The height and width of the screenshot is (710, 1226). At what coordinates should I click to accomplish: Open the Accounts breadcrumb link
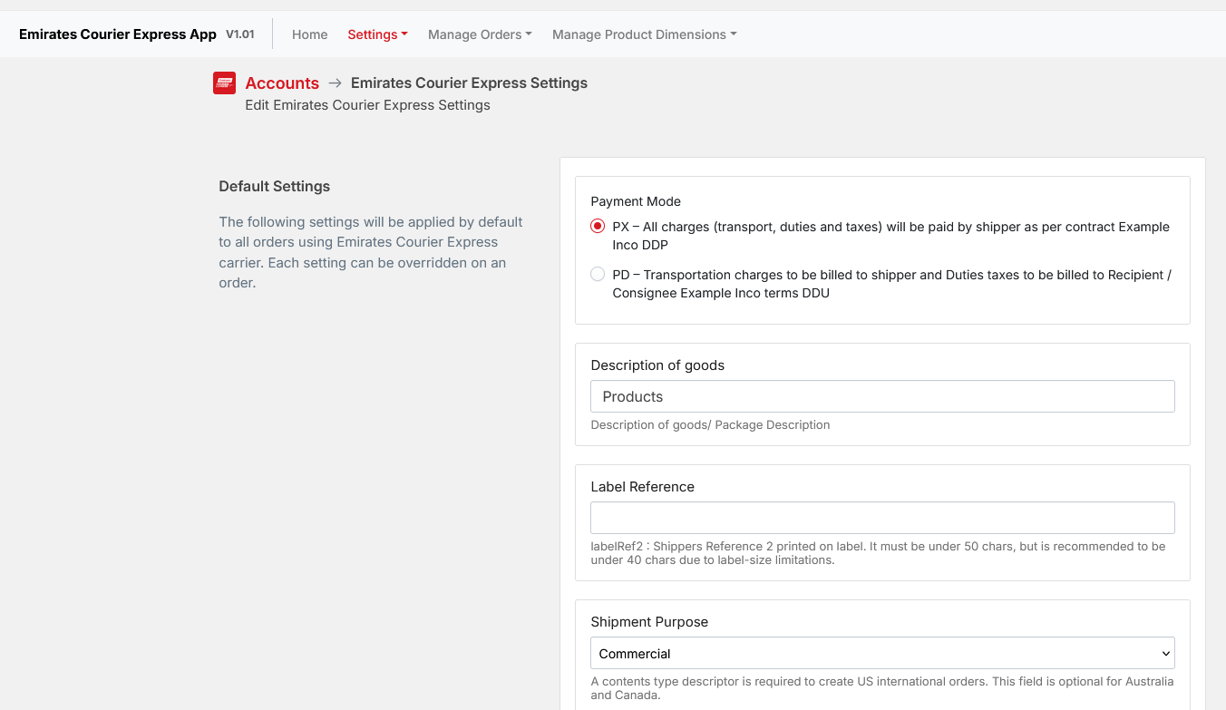282,83
